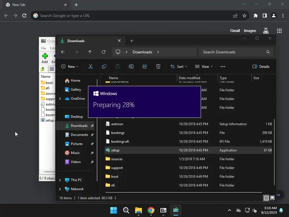
Task: Click chevron after Downloads in address bar
Action: (x=158, y=52)
